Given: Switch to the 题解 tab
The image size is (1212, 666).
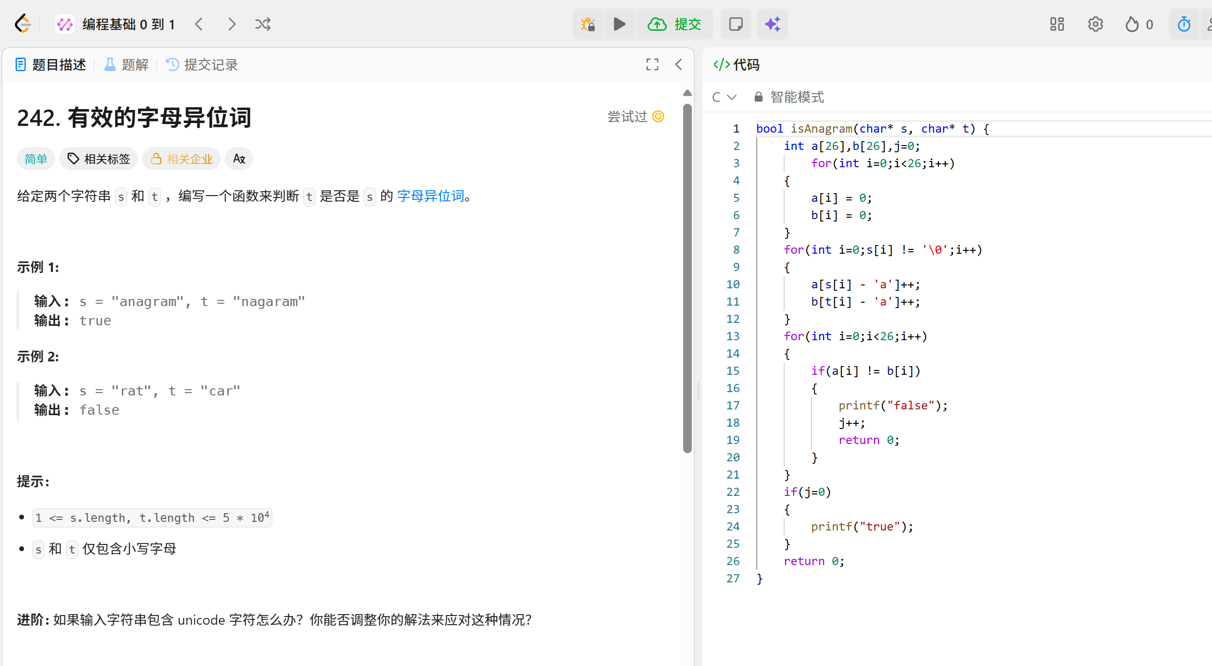Looking at the screenshot, I should pyautogui.click(x=126, y=64).
